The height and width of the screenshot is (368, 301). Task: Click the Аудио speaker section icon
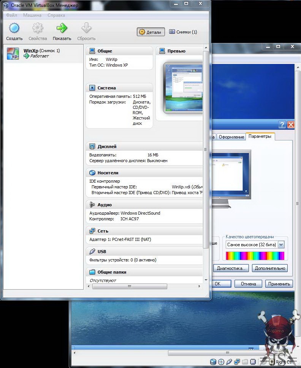(x=92, y=205)
